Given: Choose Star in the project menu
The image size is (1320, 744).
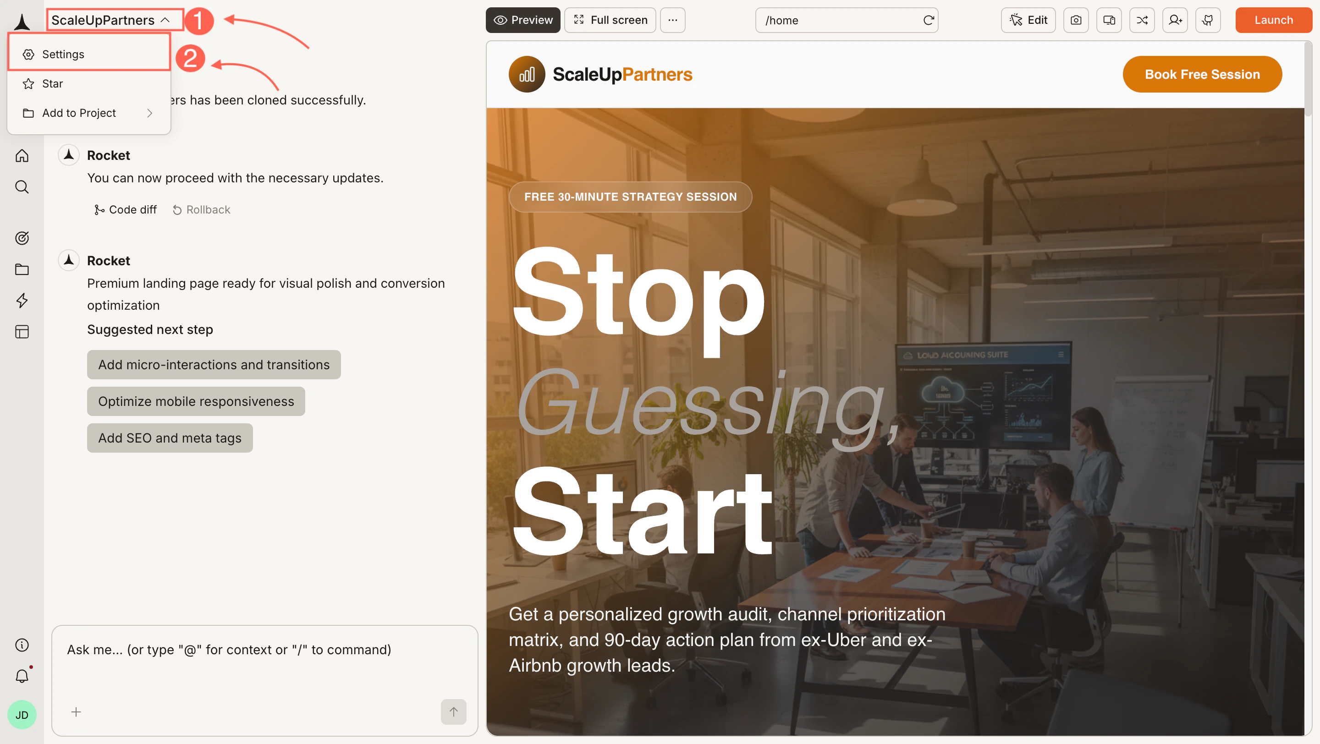Looking at the screenshot, I should coord(88,83).
